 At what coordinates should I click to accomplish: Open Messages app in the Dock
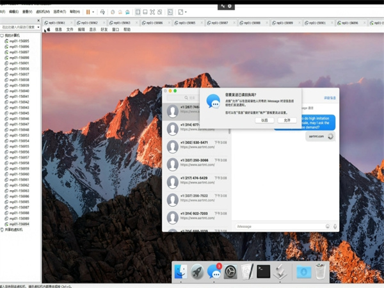click(214, 273)
